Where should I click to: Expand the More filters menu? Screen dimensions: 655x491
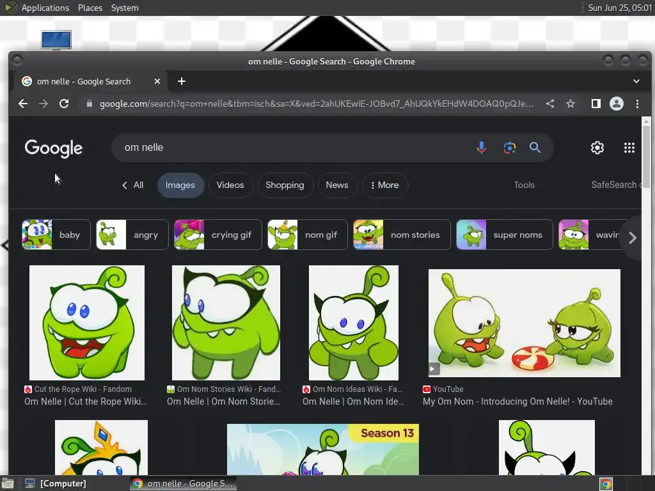click(x=384, y=185)
